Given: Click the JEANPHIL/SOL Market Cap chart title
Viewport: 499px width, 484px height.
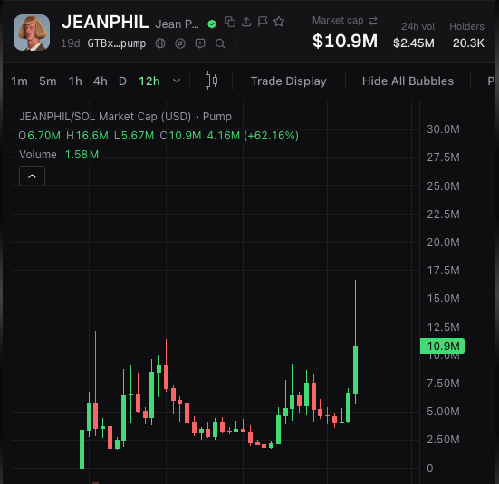Looking at the screenshot, I should (125, 117).
